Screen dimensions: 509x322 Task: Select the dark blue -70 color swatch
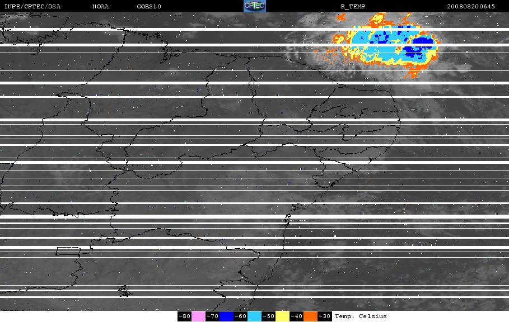226,316
